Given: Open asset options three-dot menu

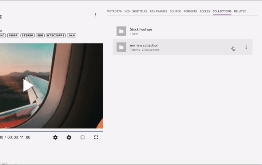Looking at the screenshot, I should tap(95, 15).
